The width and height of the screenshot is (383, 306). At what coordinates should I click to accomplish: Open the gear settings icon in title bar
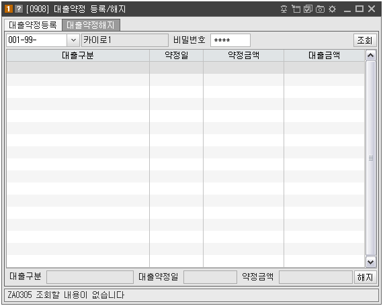click(332, 9)
